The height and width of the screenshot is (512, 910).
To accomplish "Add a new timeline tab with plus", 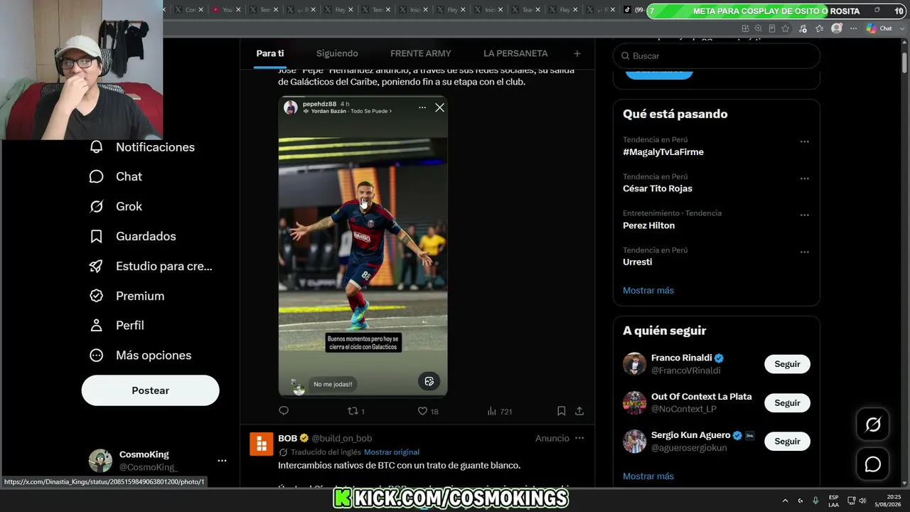I will pyautogui.click(x=577, y=53).
